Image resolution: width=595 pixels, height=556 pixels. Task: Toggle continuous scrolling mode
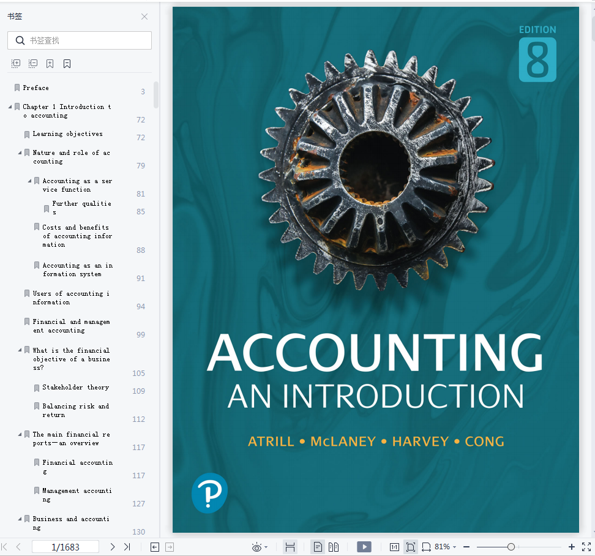(x=290, y=547)
